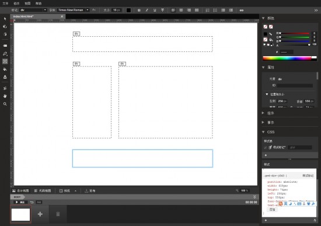The image size is (321, 226).
Task: Delete page with the trash icon
Action: tap(58, 214)
